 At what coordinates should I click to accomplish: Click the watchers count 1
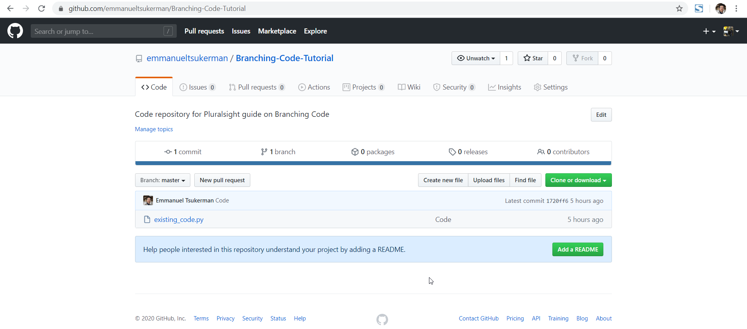pyautogui.click(x=506, y=58)
